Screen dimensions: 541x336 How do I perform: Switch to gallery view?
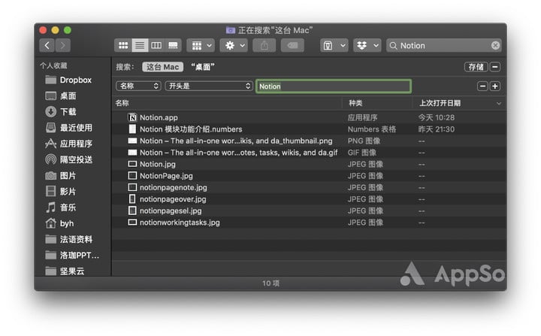pyautogui.click(x=173, y=45)
